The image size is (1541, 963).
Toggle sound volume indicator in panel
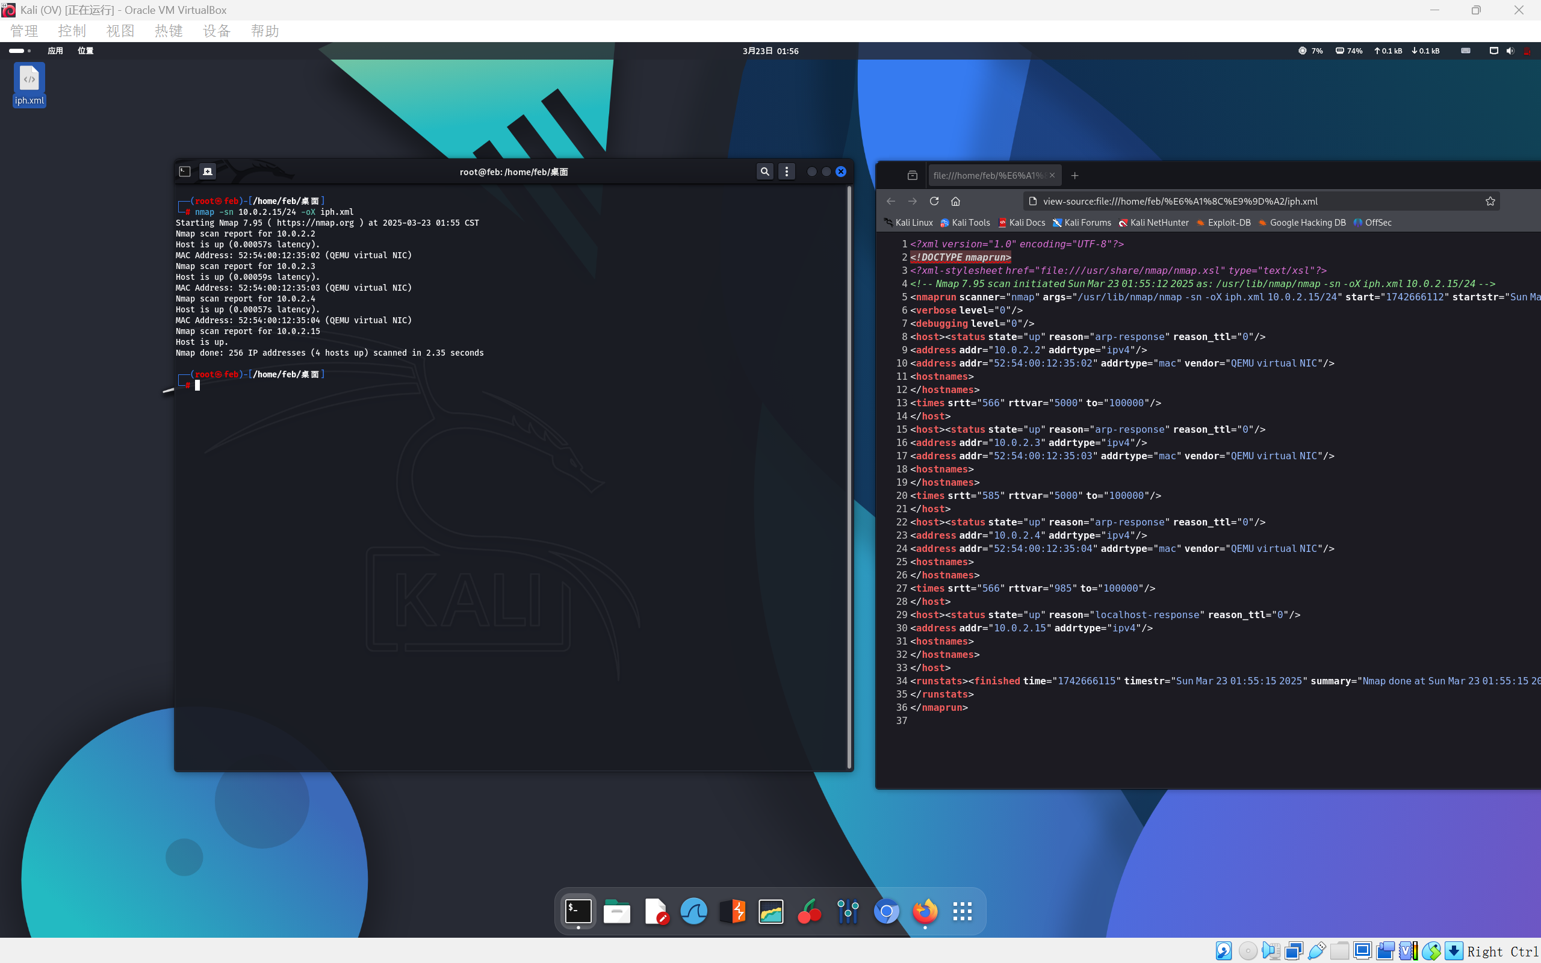tap(1510, 51)
